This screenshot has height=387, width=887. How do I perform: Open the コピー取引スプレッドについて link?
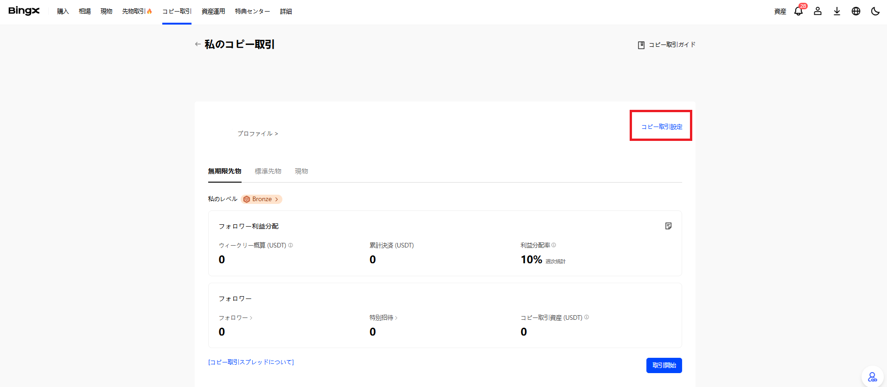click(251, 362)
